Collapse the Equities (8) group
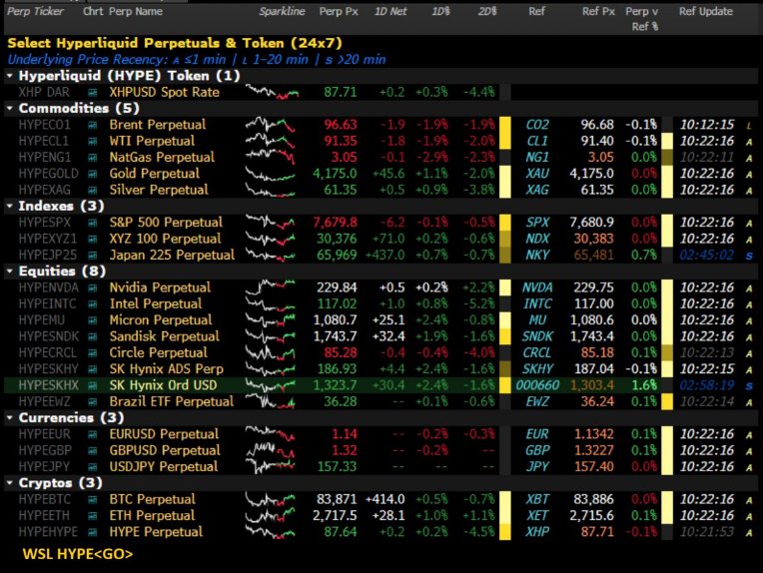The width and height of the screenshot is (763, 573). pyautogui.click(x=9, y=272)
